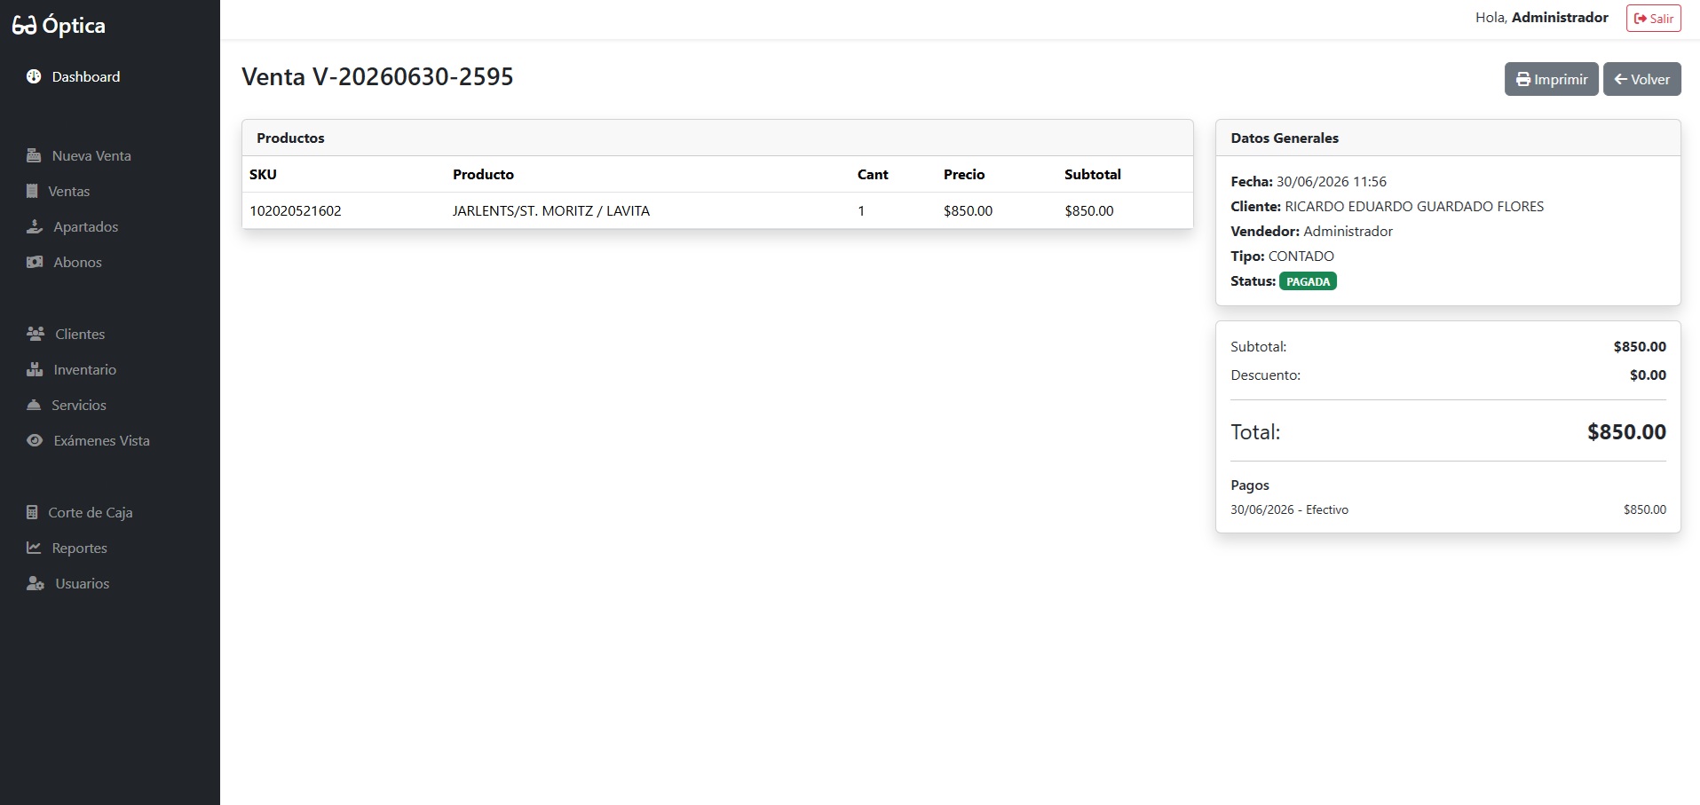Image resolution: width=1700 pixels, height=805 pixels.
Task: Click the sign-out icon in Salir
Action: pyautogui.click(x=1641, y=19)
